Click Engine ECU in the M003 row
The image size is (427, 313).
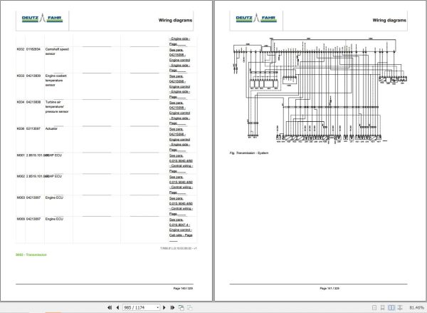[x=54, y=197]
